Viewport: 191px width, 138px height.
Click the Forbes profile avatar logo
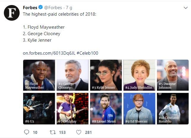click(x=12, y=13)
